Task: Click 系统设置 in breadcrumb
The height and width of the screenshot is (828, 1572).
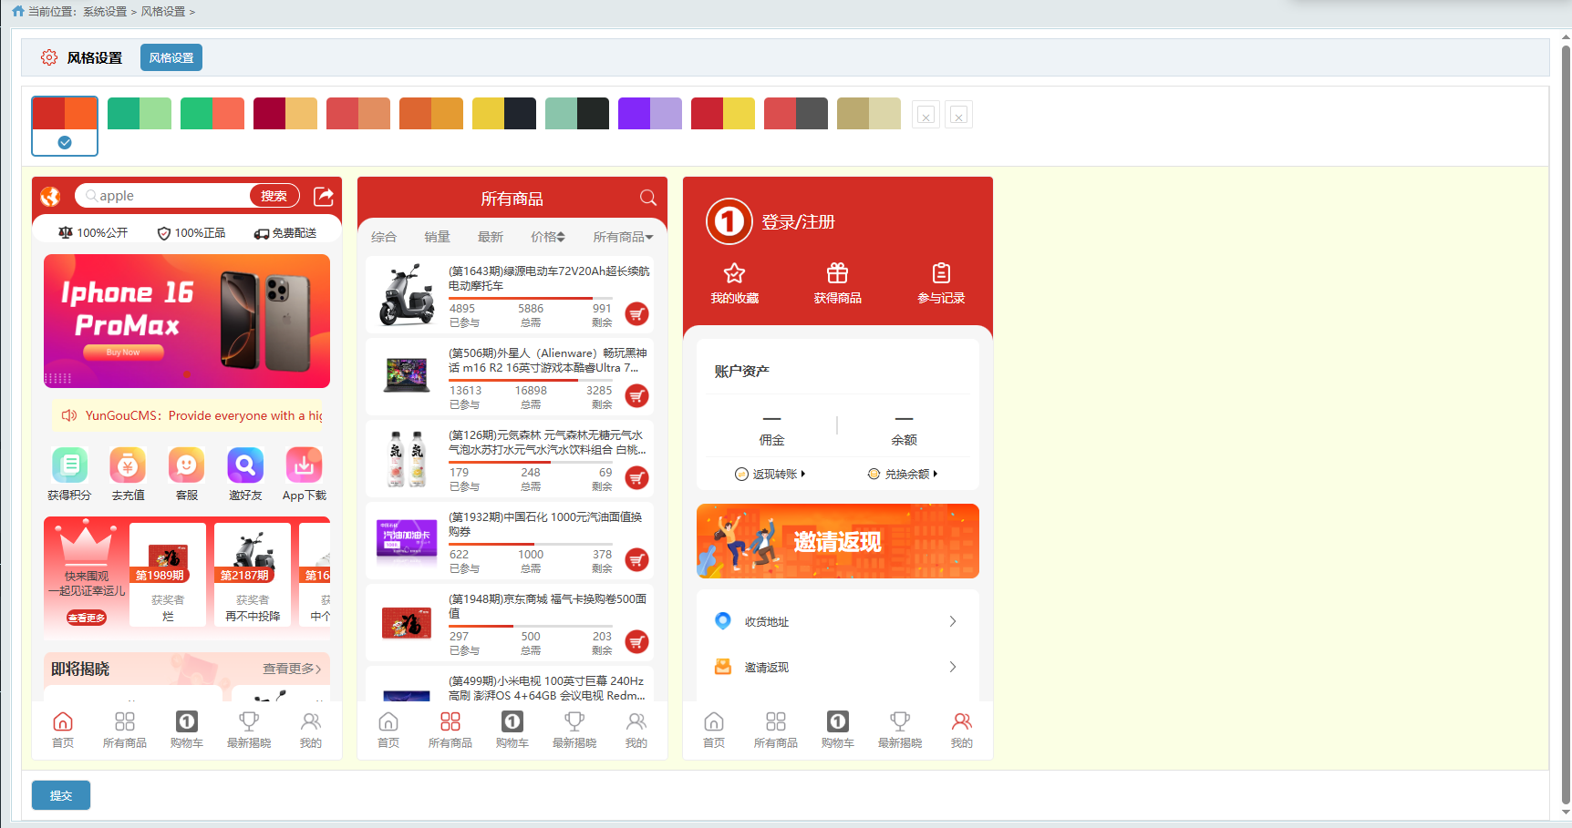Action: 105,12
